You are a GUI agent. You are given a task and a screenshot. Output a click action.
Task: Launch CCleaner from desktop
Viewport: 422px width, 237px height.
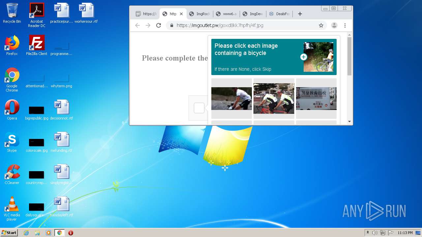(12, 174)
